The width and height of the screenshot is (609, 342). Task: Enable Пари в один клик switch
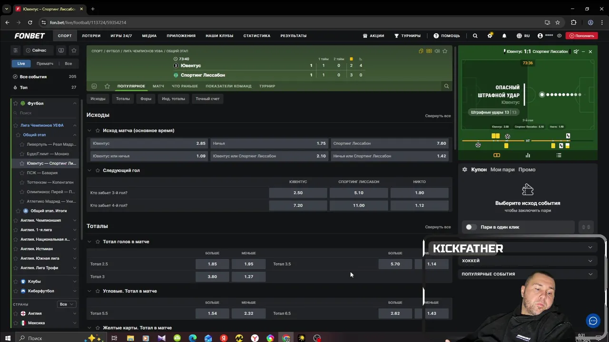pyautogui.click(x=471, y=227)
